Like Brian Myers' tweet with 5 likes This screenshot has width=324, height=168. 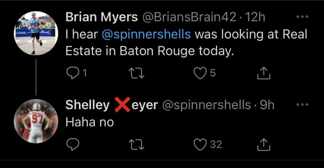(x=200, y=74)
